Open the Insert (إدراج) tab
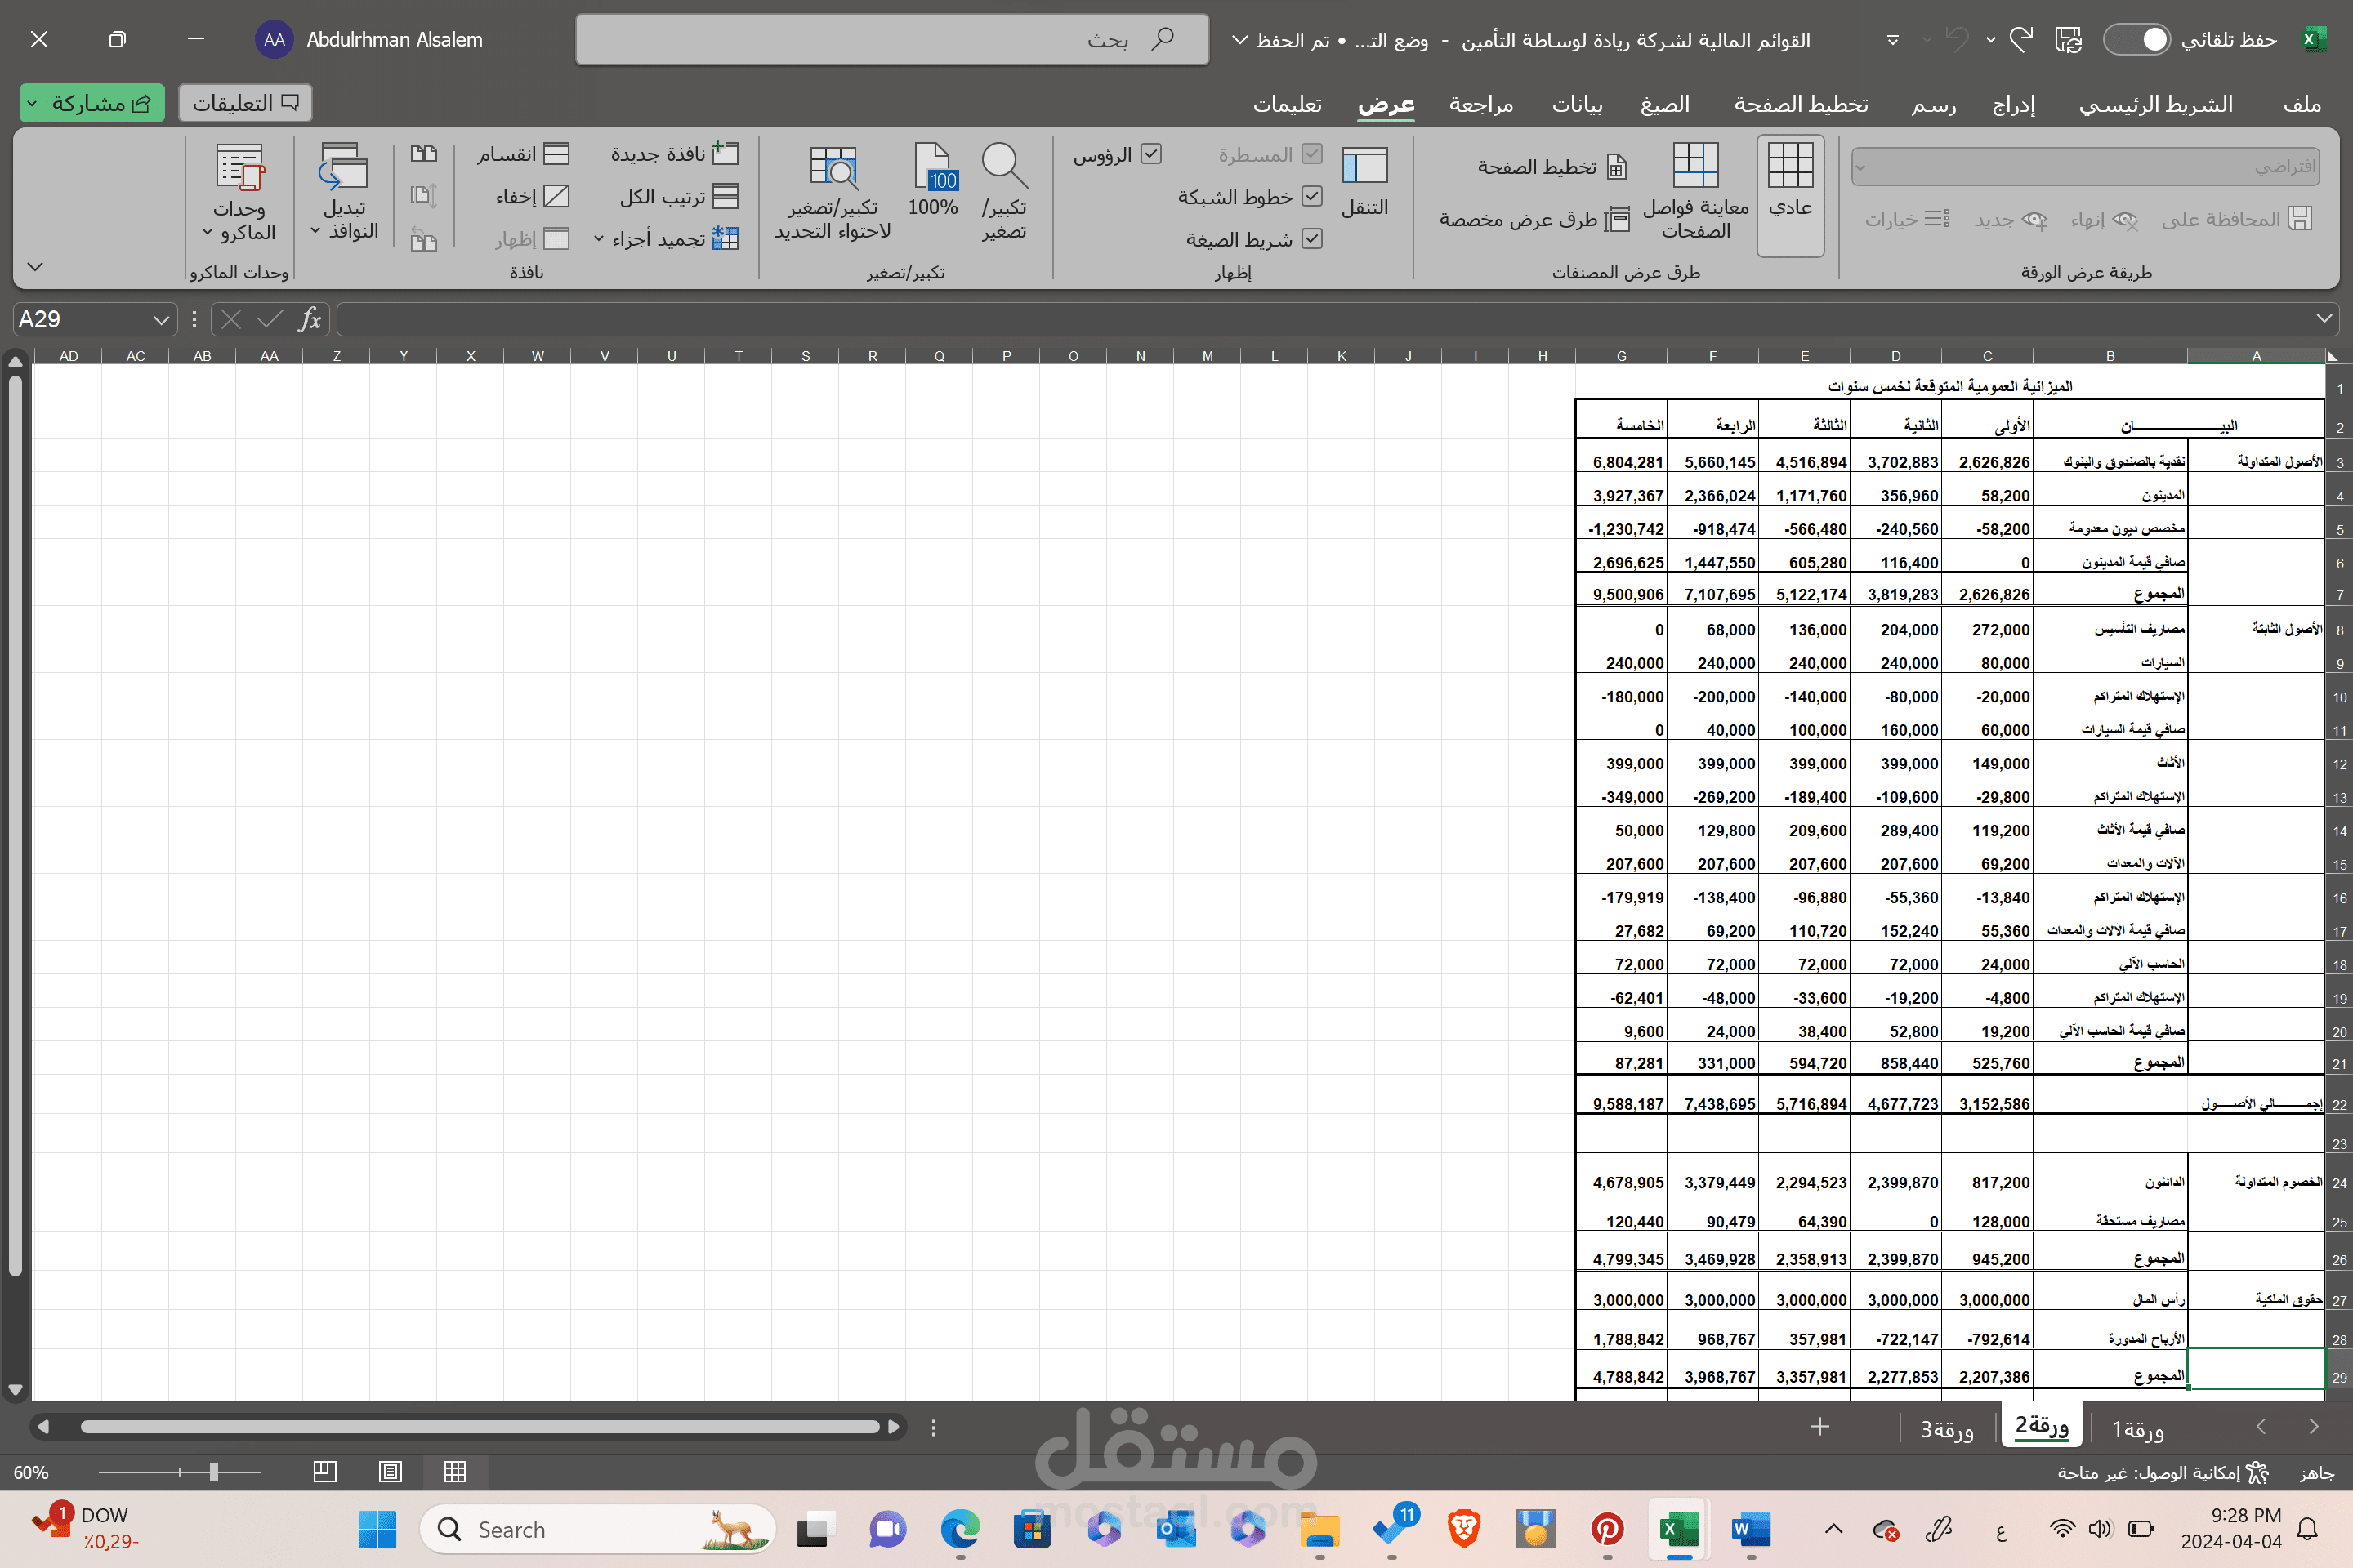 click(2013, 104)
